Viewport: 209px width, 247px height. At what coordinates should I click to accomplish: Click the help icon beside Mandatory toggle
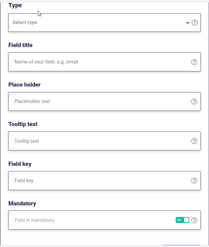[x=194, y=220]
